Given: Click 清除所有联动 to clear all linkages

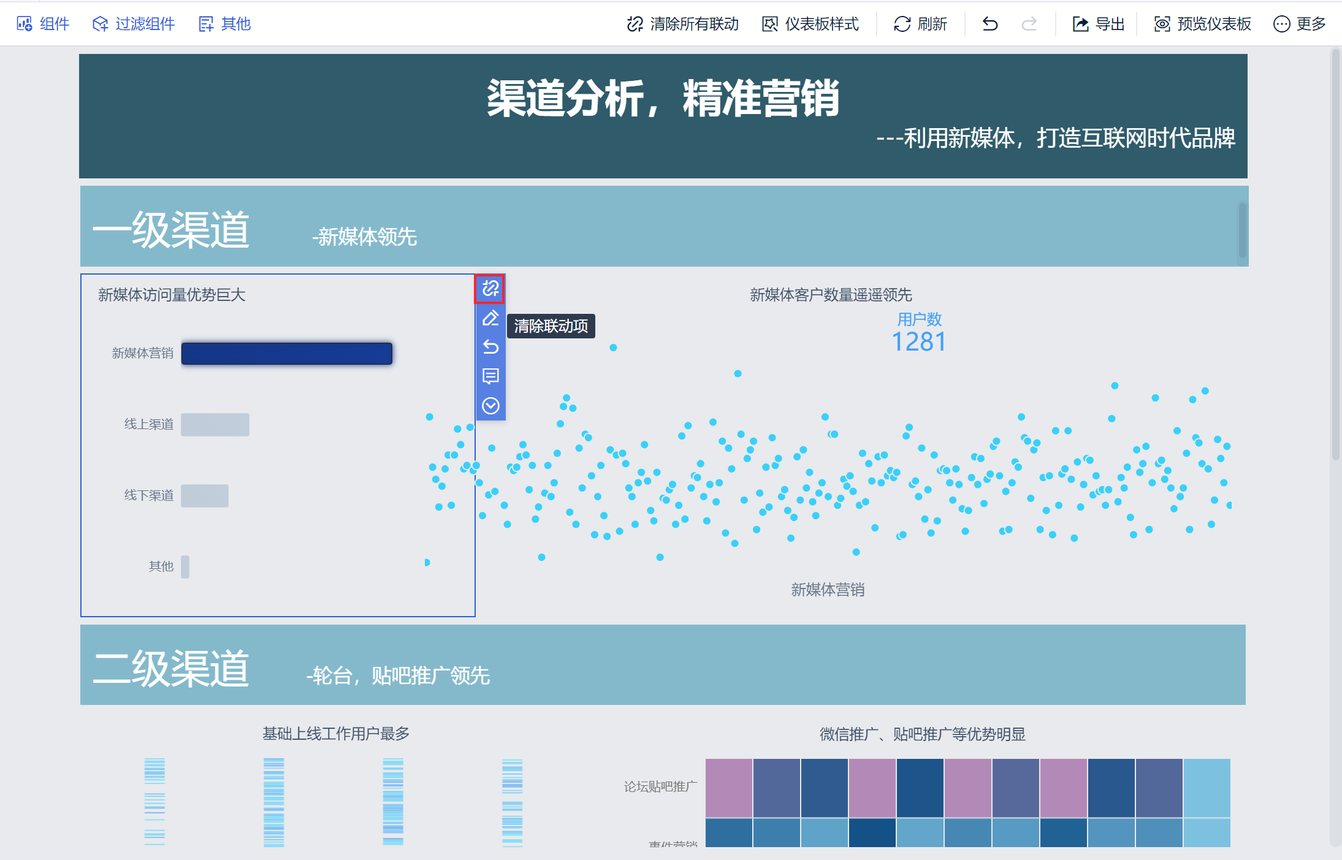Looking at the screenshot, I should coord(683,24).
